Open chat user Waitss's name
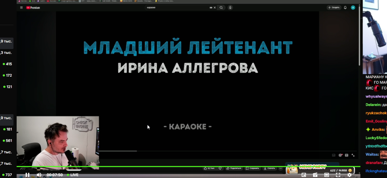The height and width of the screenshot is (178, 387). click(372, 154)
